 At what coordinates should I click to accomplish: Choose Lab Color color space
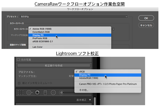(70, 47)
